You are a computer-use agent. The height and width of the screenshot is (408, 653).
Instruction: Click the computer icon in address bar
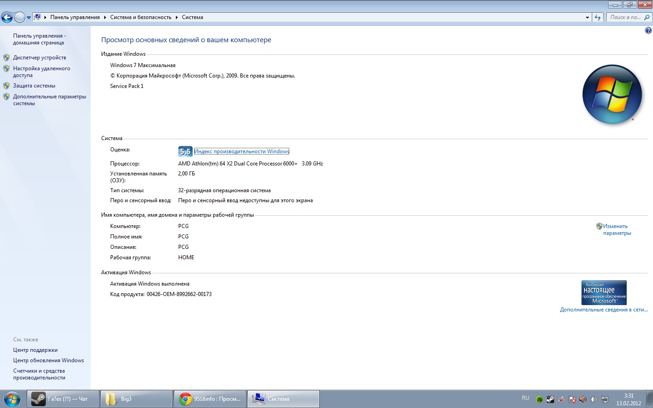(38, 17)
